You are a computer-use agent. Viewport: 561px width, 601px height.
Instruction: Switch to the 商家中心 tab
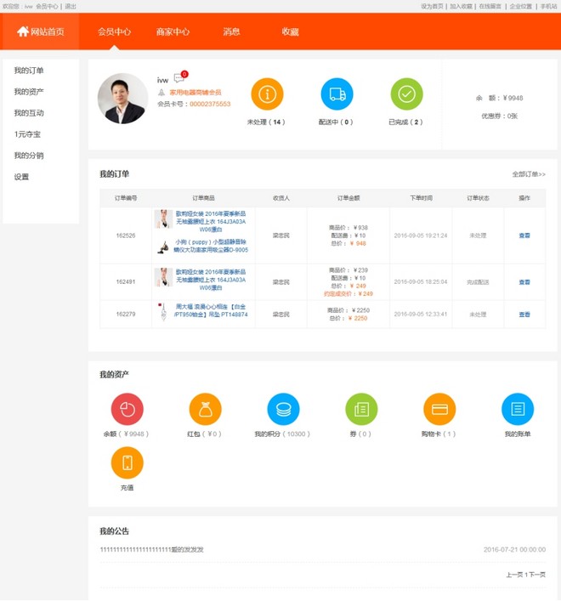pos(173,32)
